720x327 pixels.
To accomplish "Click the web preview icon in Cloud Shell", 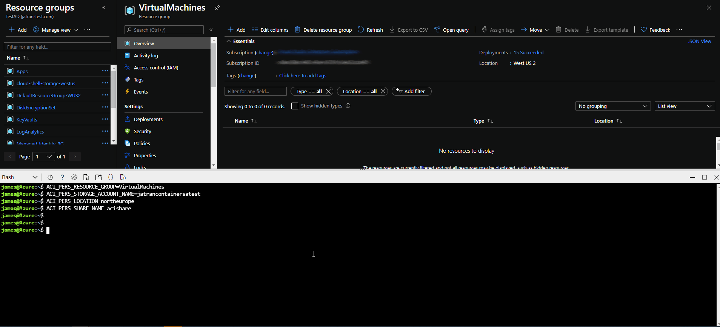I will pyautogui.click(x=123, y=177).
